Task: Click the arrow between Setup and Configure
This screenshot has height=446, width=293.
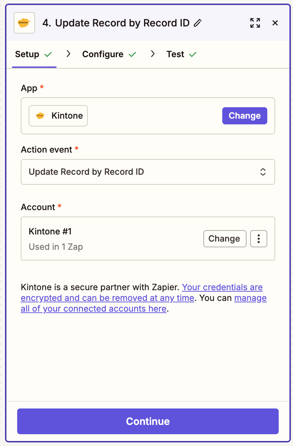Action: click(68, 54)
